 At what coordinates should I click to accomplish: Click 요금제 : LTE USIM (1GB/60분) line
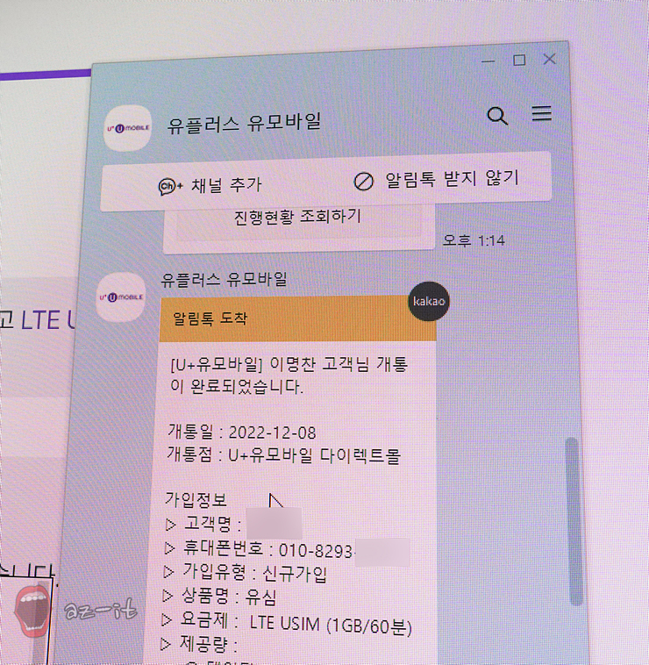(287, 623)
